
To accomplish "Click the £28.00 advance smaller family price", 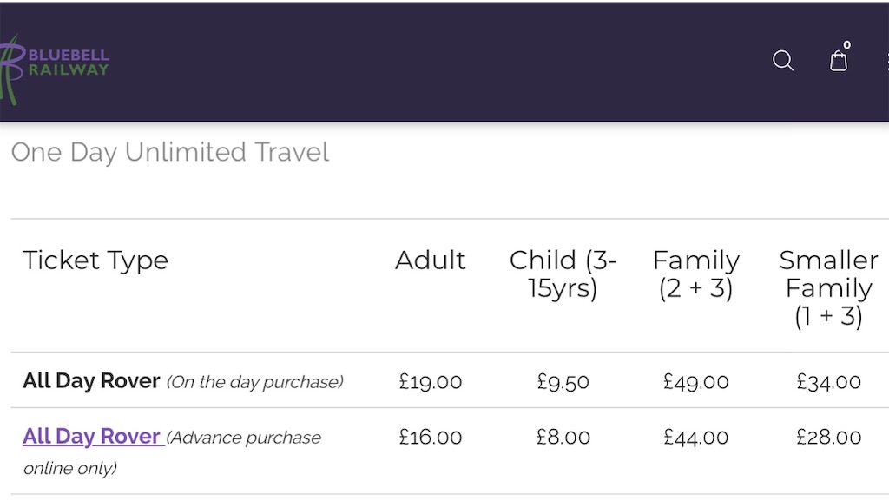I will click(x=829, y=437).
